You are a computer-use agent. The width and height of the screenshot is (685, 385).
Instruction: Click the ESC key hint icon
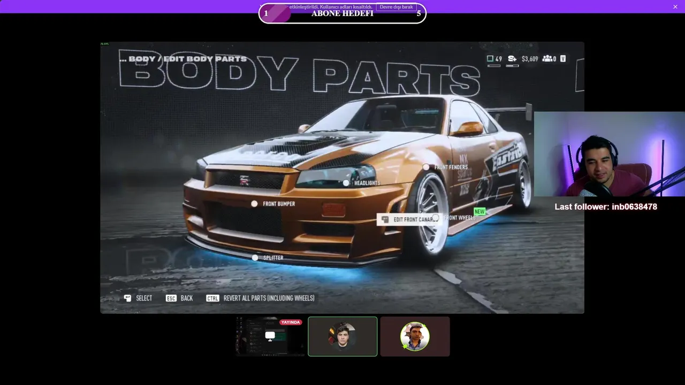tap(171, 298)
